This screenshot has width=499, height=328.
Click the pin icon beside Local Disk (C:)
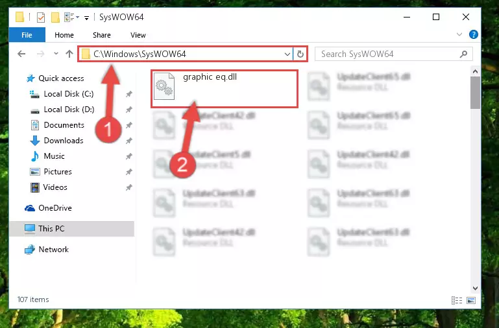pyautogui.click(x=129, y=94)
